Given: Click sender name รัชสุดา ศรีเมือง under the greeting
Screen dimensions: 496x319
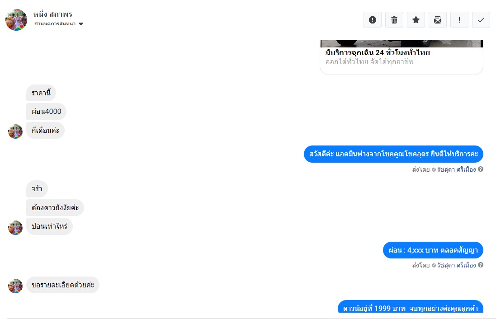Looking at the screenshot, I should (x=457, y=169).
